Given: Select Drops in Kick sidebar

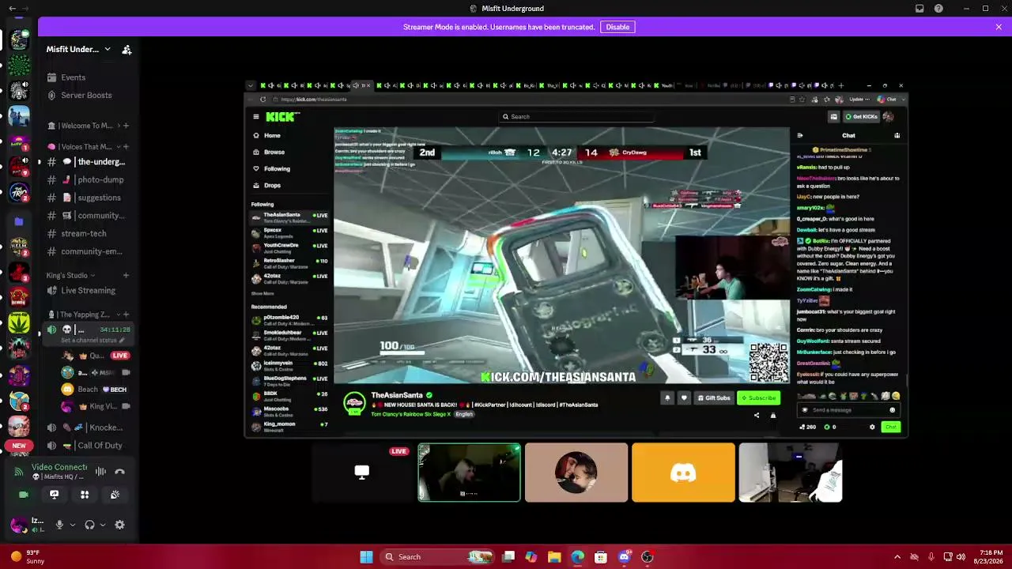Looking at the screenshot, I should pos(272,186).
